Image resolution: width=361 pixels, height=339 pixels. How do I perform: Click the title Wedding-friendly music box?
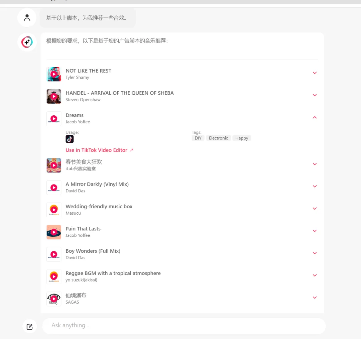(99, 207)
